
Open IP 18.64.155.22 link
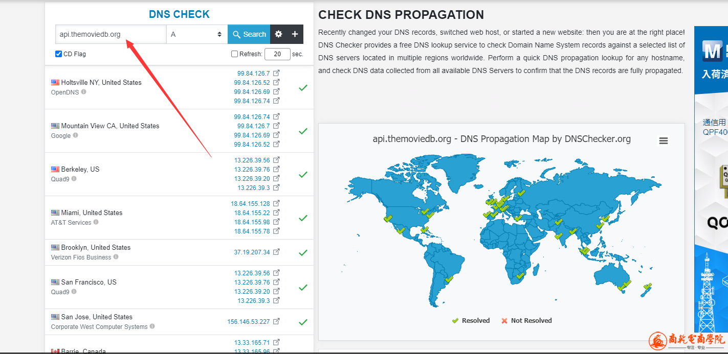(x=252, y=213)
